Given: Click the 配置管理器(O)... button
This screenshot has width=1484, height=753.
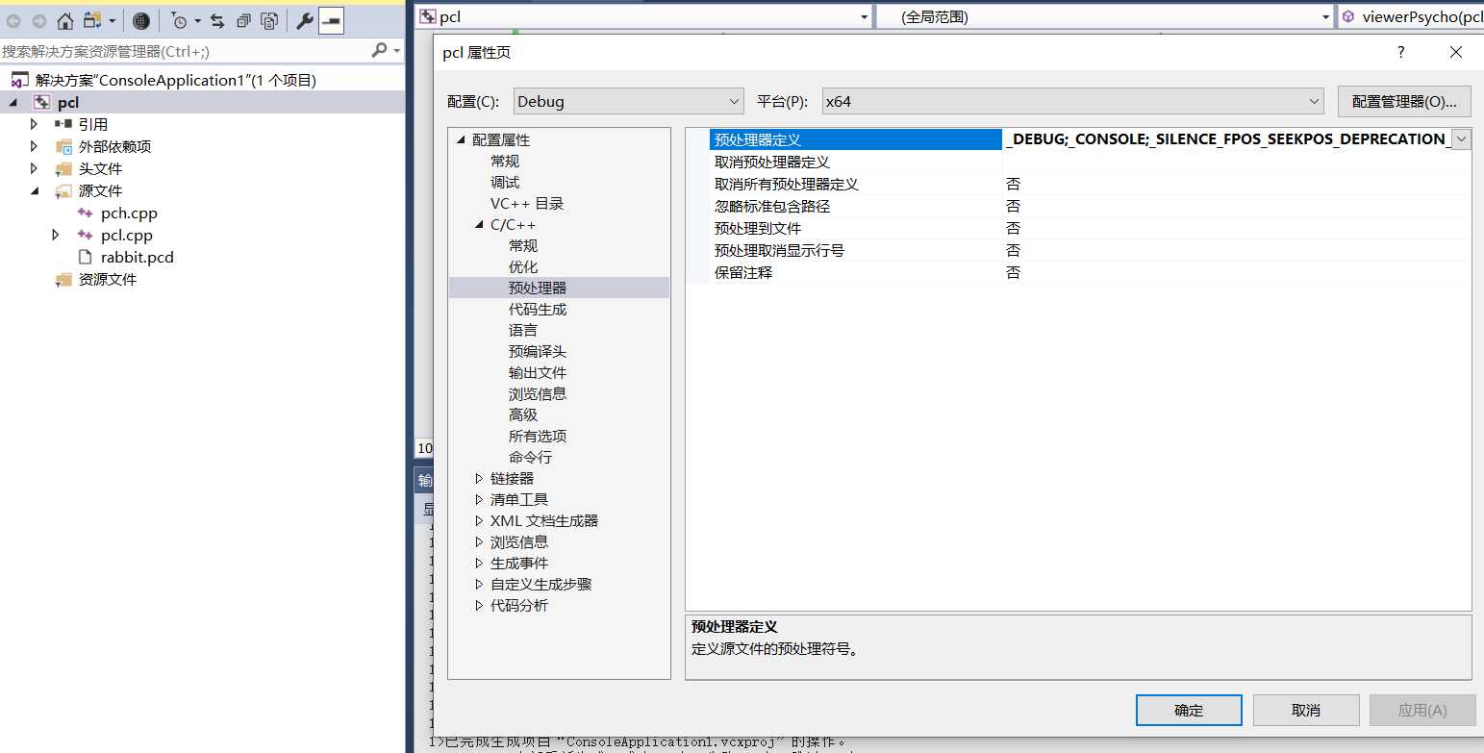Looking at the screenshot, I should (x=1404, y=101).
